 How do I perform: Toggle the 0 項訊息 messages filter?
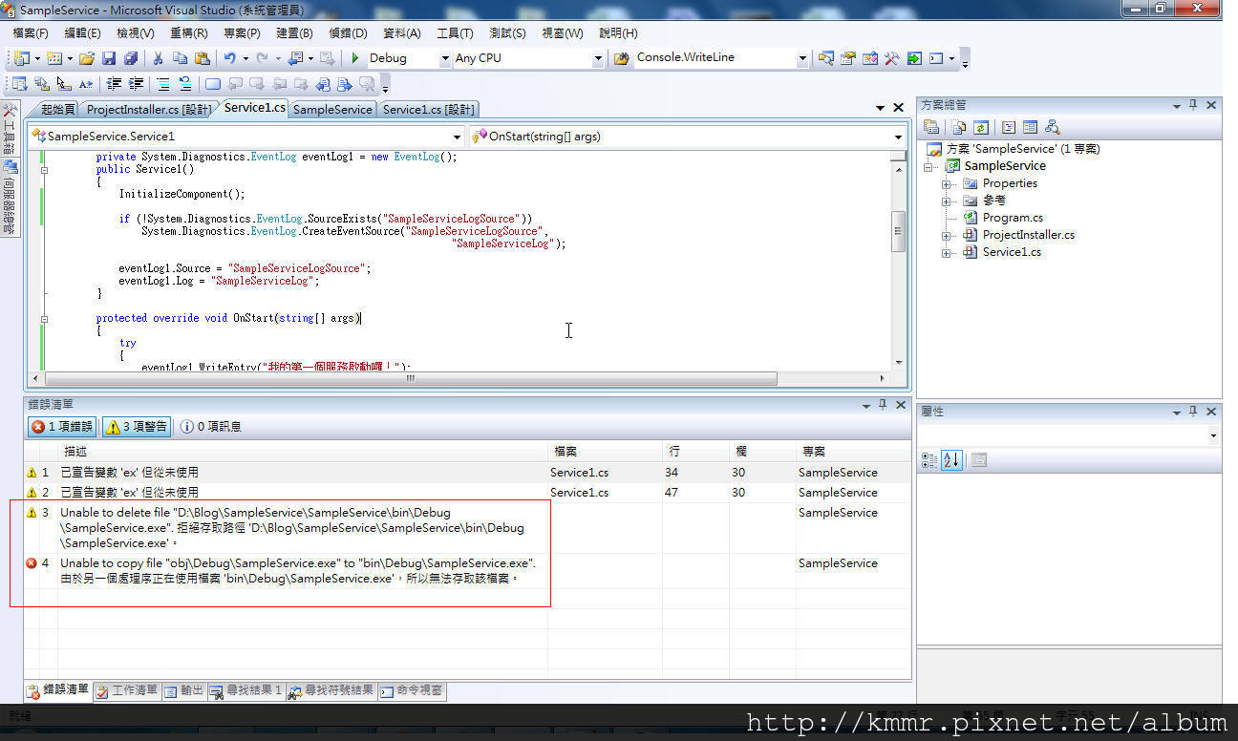[x=211, y=427]
